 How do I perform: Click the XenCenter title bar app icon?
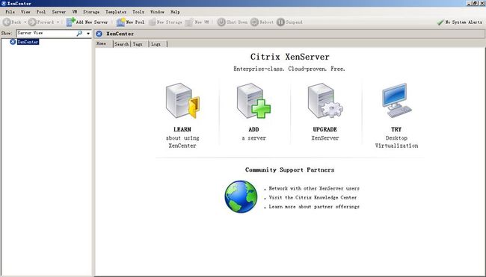(4, 4)
